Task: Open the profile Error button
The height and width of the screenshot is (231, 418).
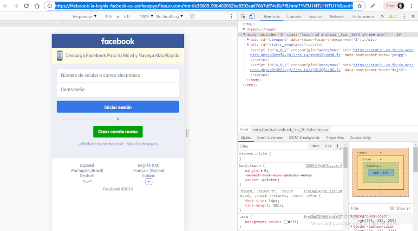Action: point(394,6)
